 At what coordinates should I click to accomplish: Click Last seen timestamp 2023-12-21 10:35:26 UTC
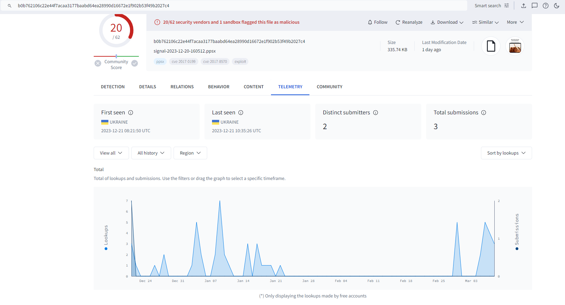[236, 131]
